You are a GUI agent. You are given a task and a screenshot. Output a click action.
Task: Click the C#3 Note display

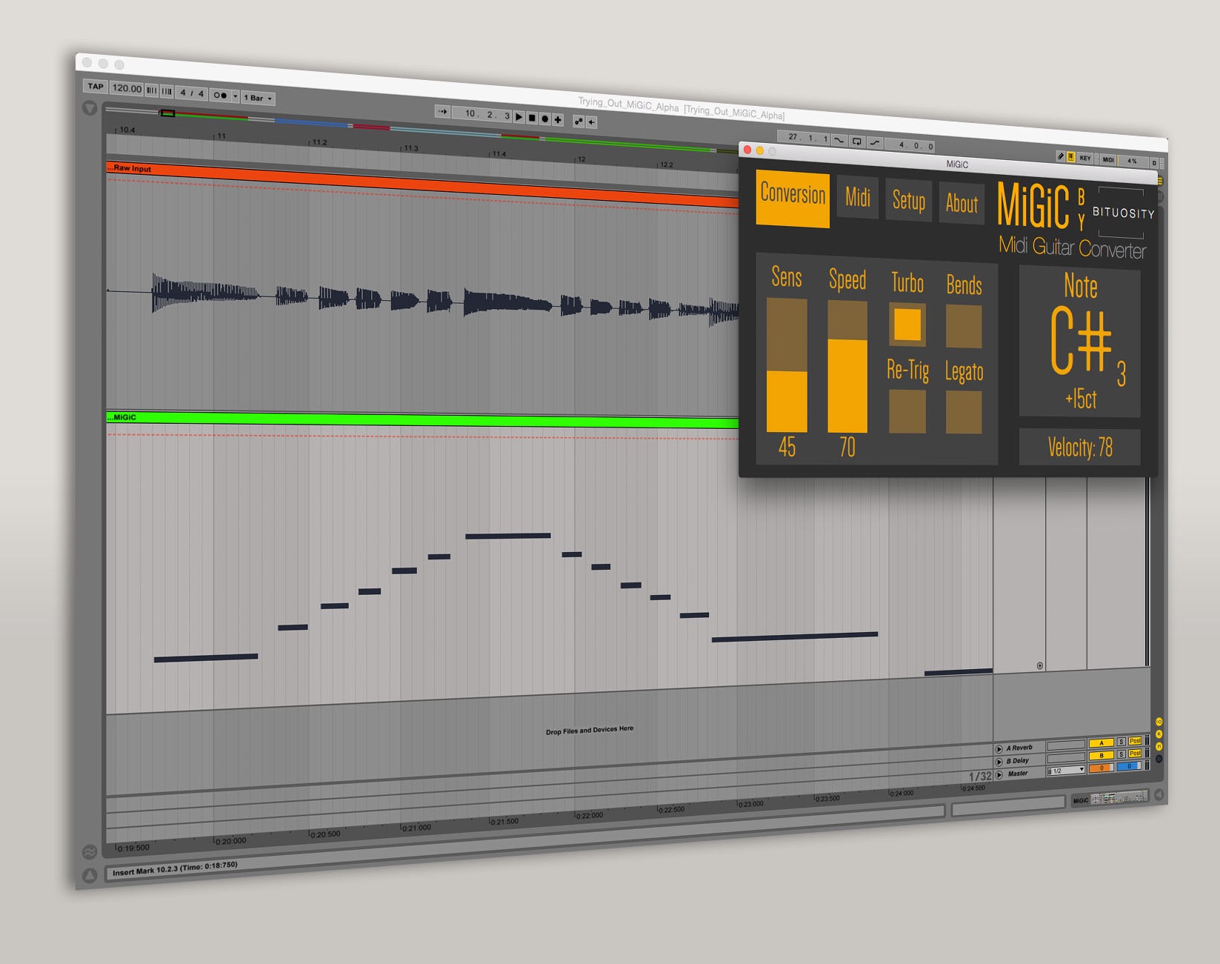[1080, 342]
